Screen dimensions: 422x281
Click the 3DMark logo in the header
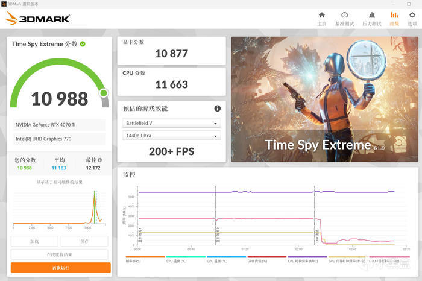pyautogui.click(x=37, y=18)
